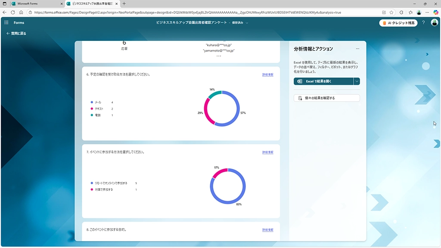
Task: Click the AI クレジット残高 button
Action: click(x=398, y=23)
